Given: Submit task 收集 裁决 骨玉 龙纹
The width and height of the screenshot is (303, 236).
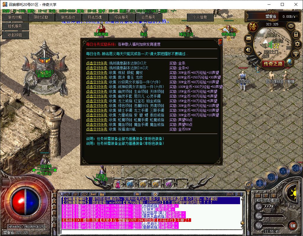Looking at the screenshot, I should (97, 77).
